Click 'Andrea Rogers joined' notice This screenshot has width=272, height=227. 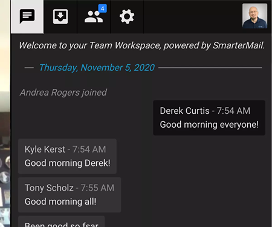[63, 93]
